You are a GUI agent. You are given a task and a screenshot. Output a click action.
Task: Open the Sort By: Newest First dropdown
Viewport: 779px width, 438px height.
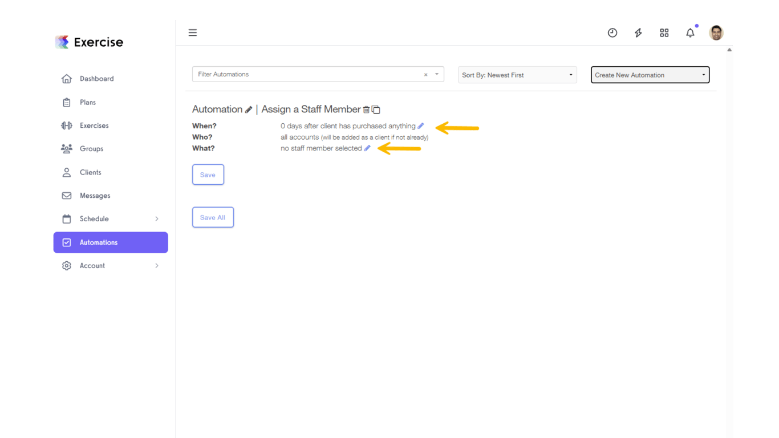(517, 75)
